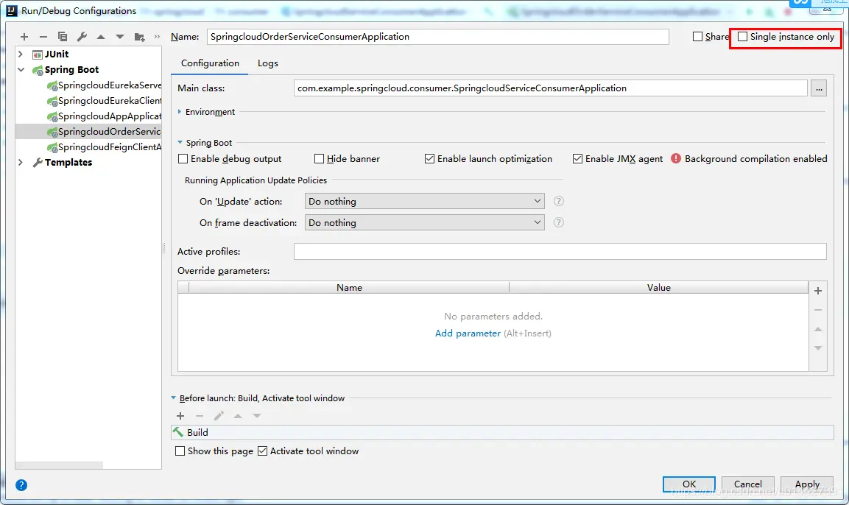Move override parameter up
Image resolution: width=849 pixels, height=505 pixels.
pyautogui.click(x=818, y=329)
